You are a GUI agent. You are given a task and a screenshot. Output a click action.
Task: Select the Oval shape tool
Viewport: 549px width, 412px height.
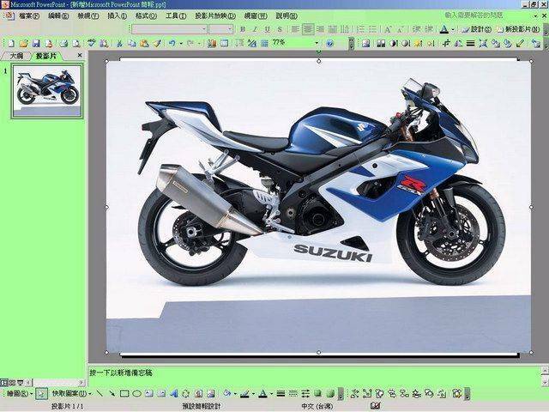click(x=137, y=394)
